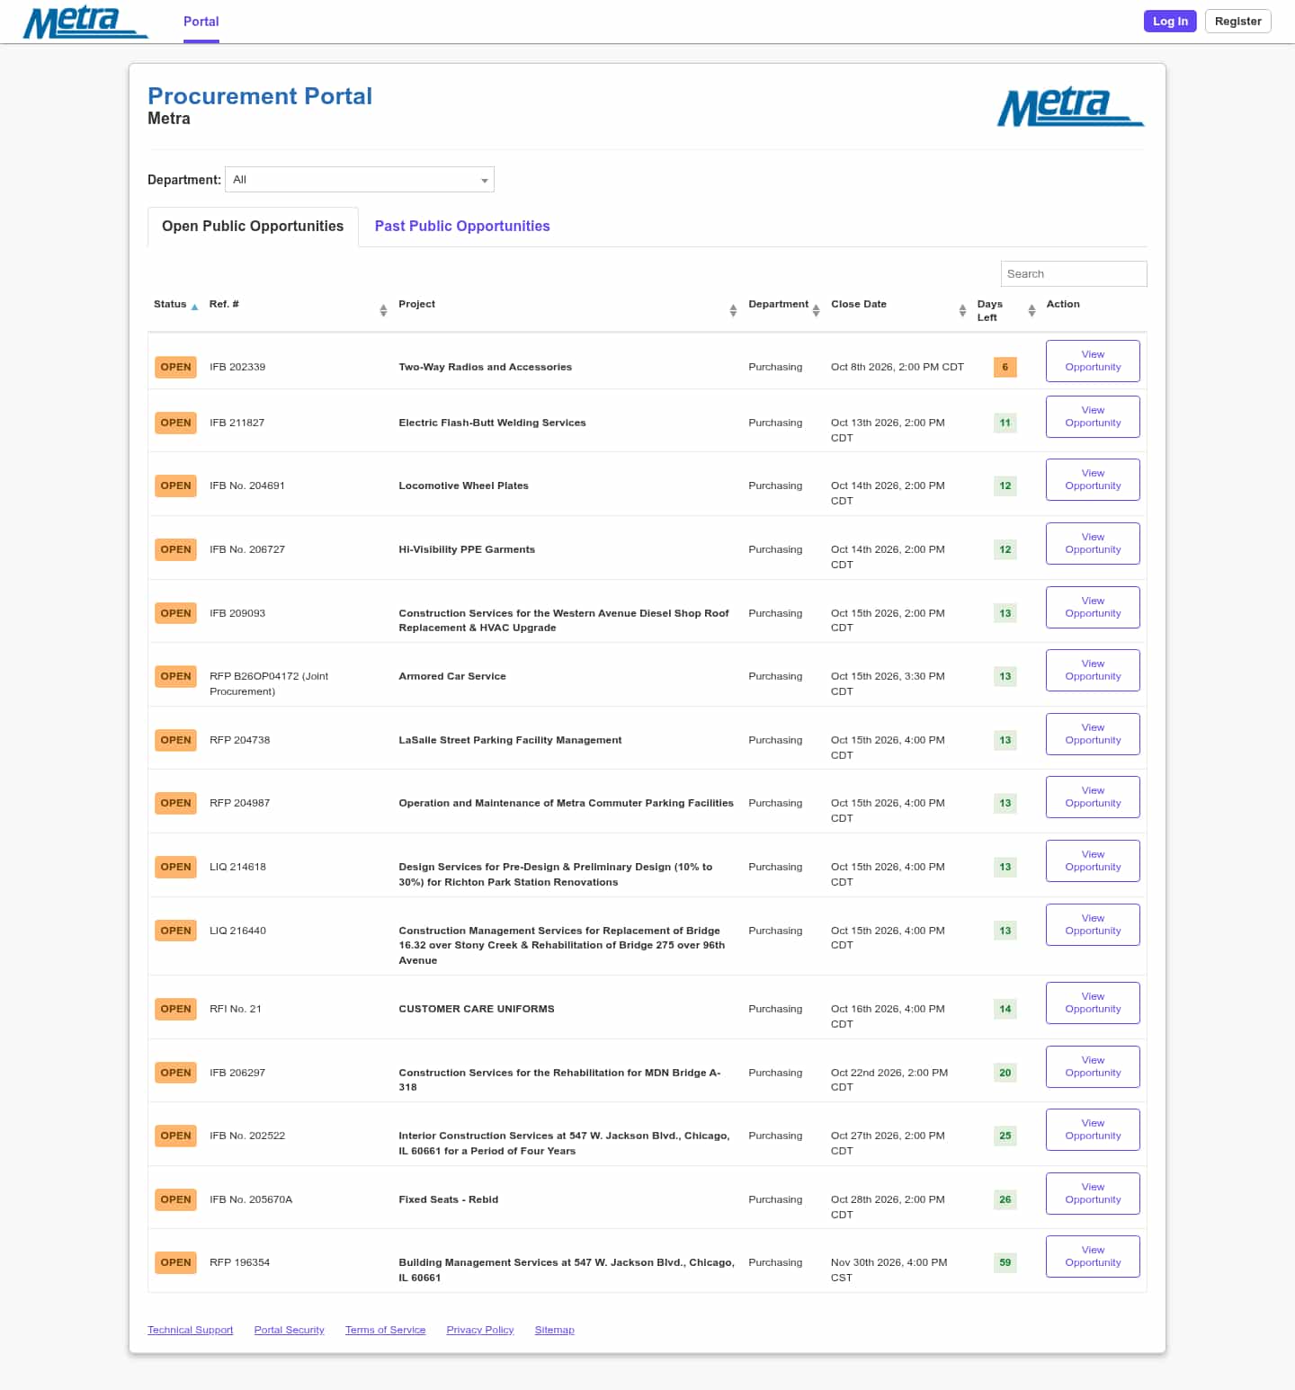View Opportunity for LaSalle Street Parking Facility Management
This screenshot has width=1295, height=1390.
click(x=1093, y=734)
